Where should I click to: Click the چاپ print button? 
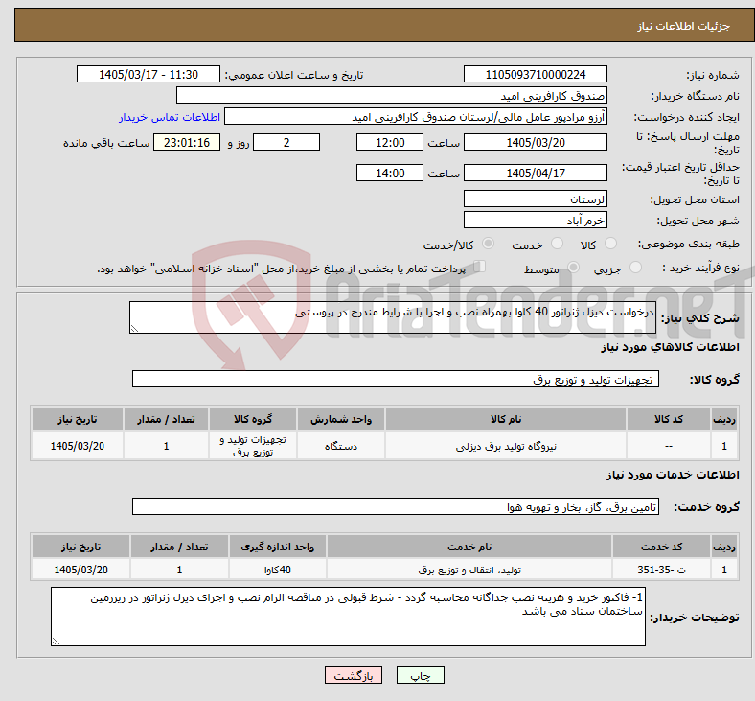pyautogui.click(x=421, y=675)
